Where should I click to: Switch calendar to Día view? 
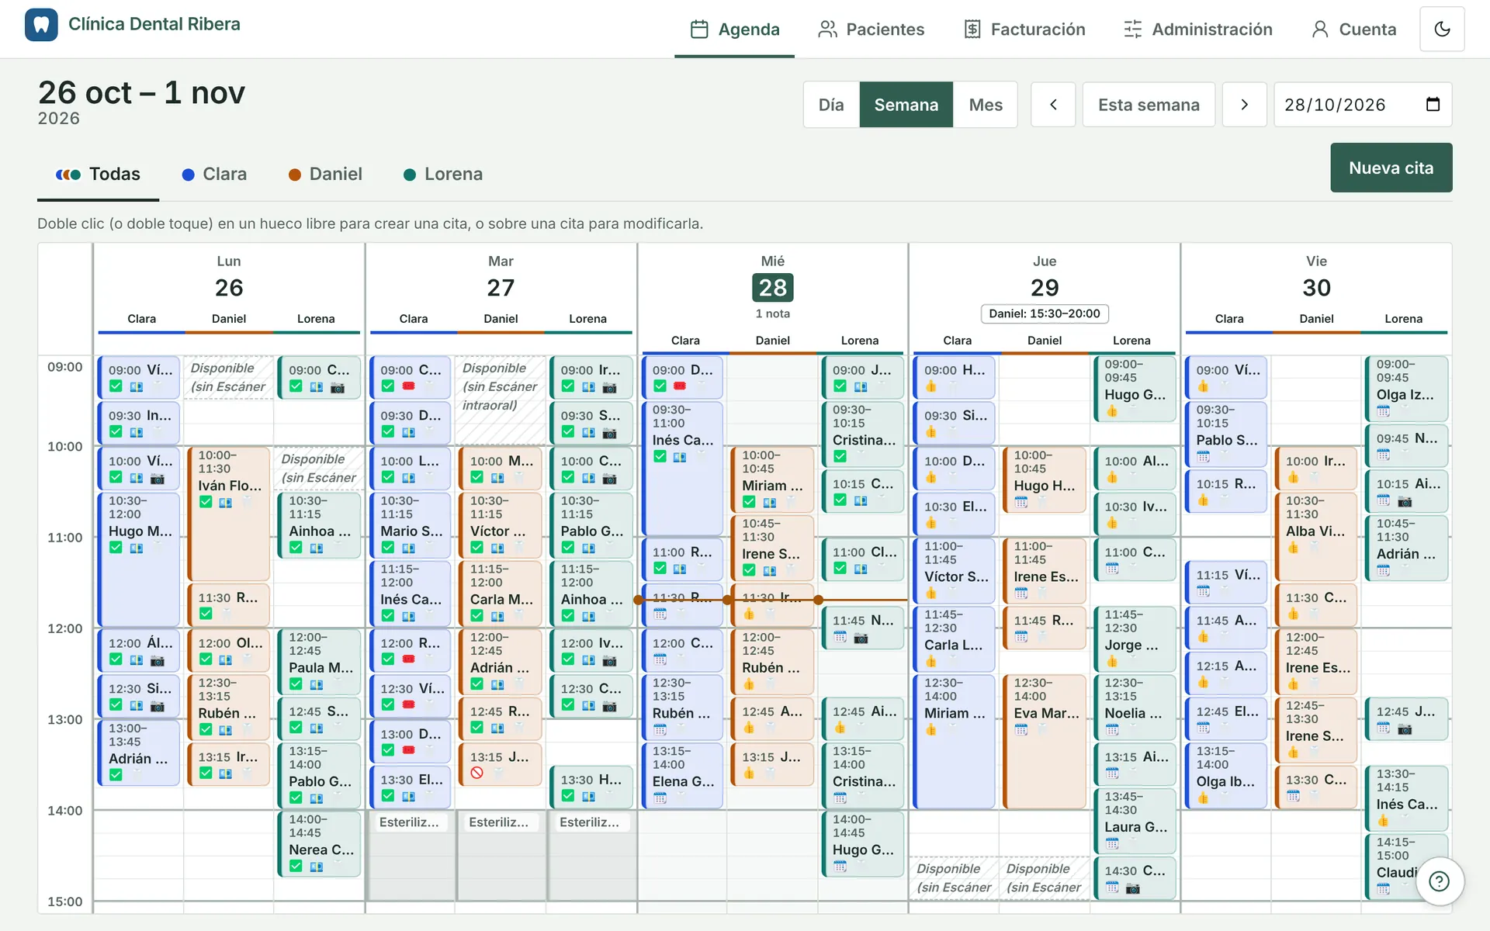[831, 105]
